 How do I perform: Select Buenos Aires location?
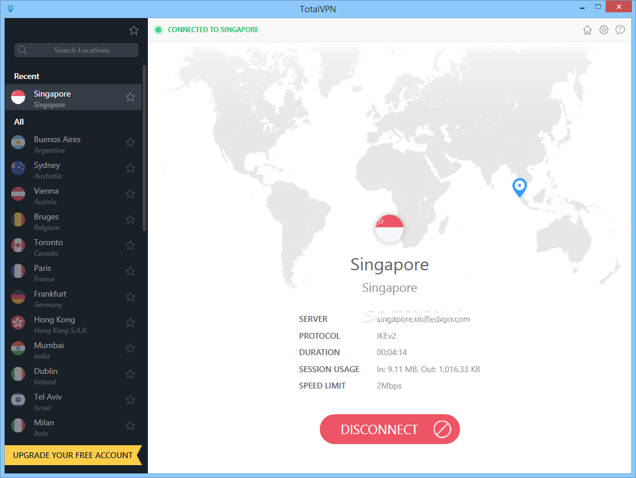(74, 144)
